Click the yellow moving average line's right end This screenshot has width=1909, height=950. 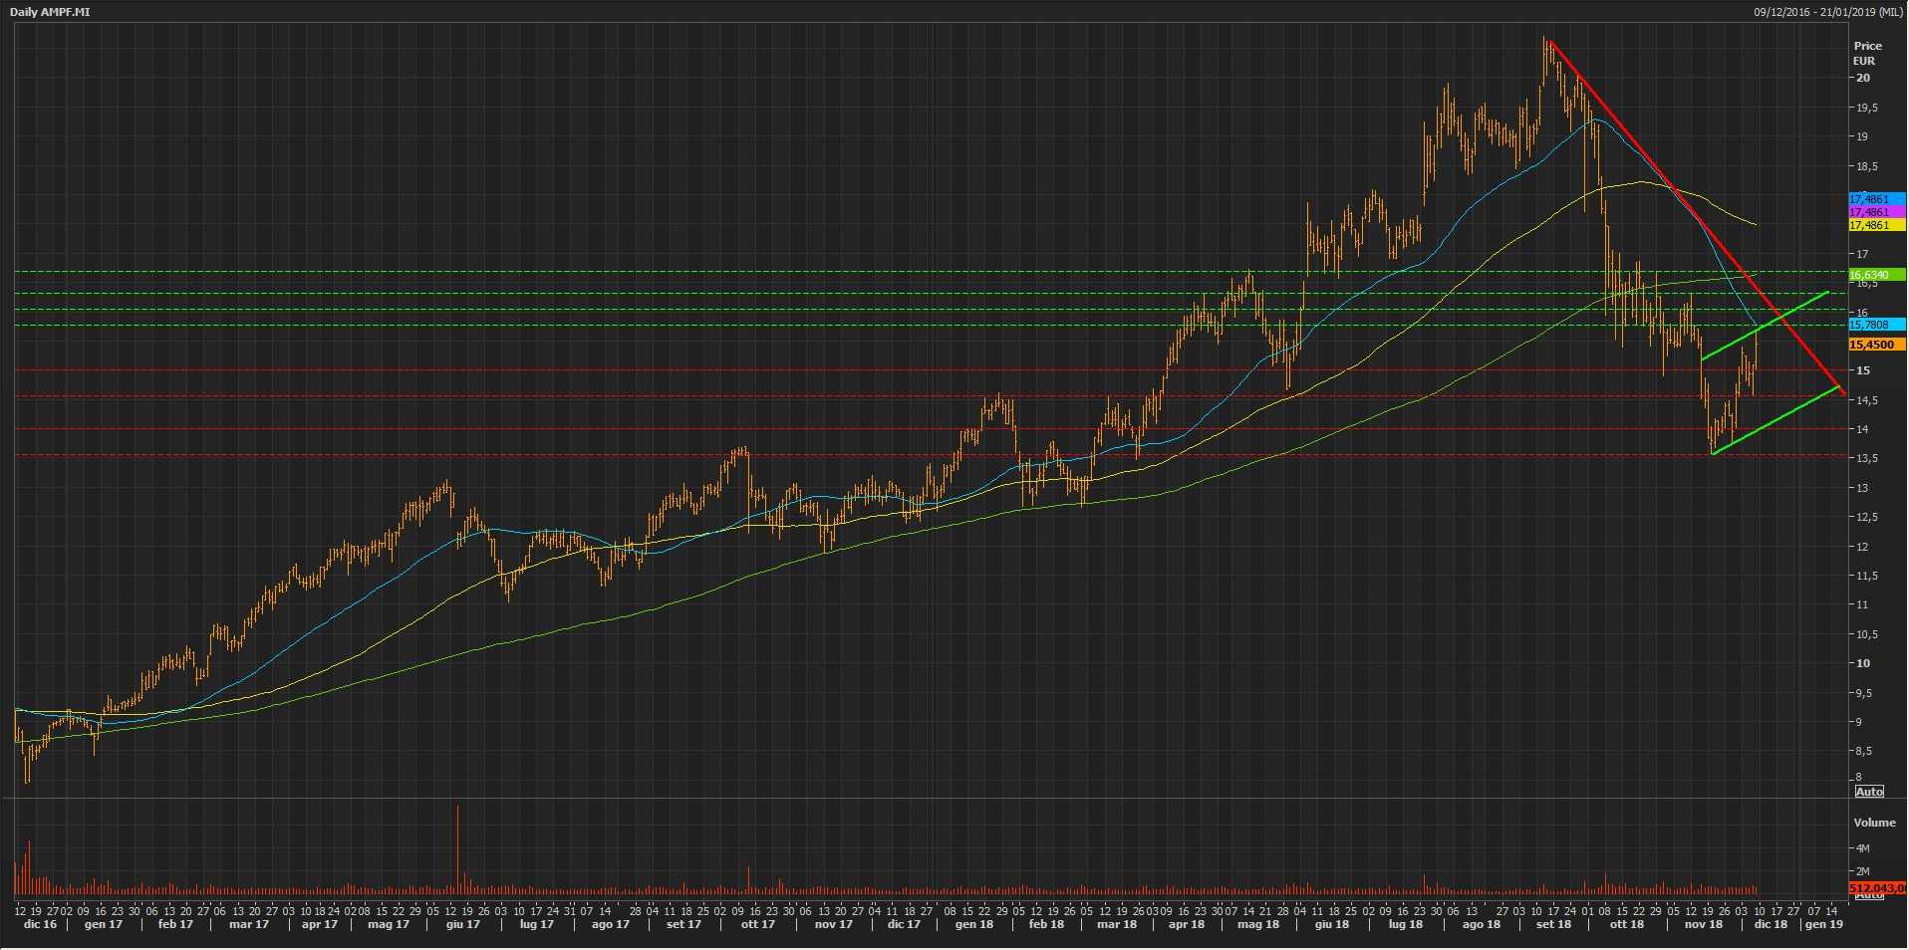pos(1755,224)
